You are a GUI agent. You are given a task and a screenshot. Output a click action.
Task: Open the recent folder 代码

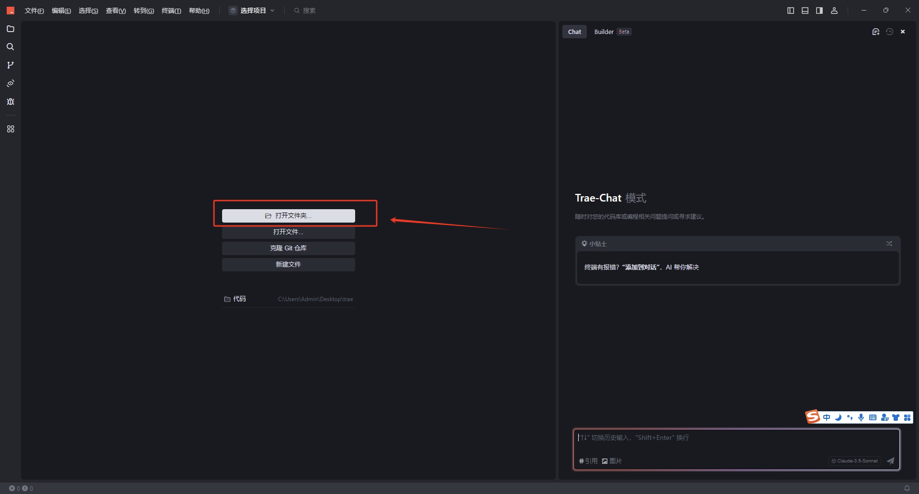[289, 299]
